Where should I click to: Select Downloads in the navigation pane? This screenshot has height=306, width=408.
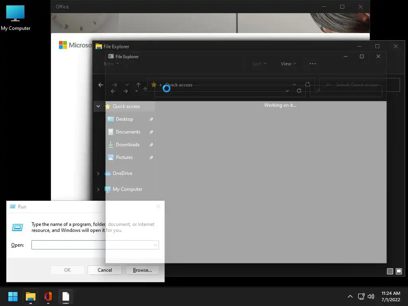127,144
